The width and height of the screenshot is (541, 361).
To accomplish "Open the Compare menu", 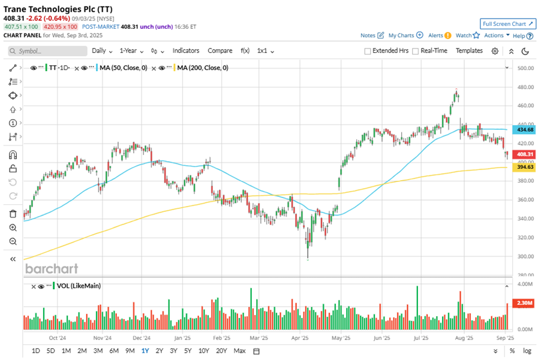I will (220, 51).
